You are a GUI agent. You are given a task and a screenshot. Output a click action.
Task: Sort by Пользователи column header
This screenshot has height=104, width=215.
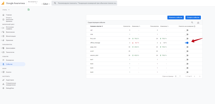click(154, 26)
